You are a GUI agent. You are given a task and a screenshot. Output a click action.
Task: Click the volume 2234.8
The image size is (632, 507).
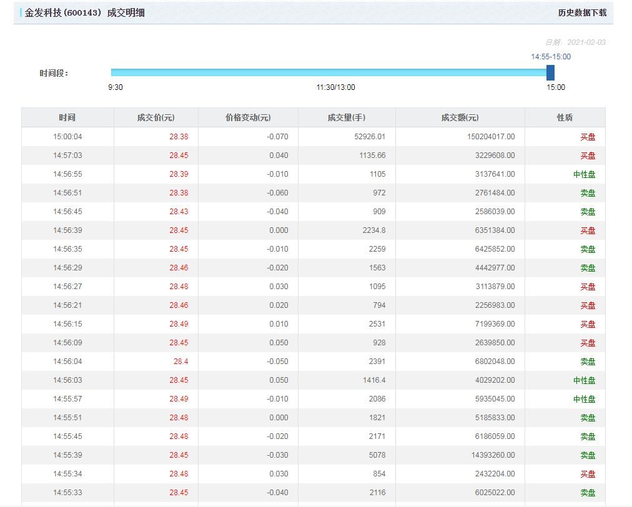click(x=373, y=230)
